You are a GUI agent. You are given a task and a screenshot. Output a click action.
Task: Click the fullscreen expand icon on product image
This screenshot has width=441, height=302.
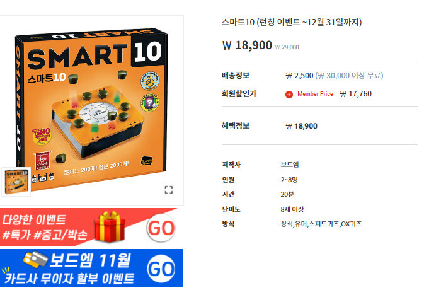click(168, 190)
